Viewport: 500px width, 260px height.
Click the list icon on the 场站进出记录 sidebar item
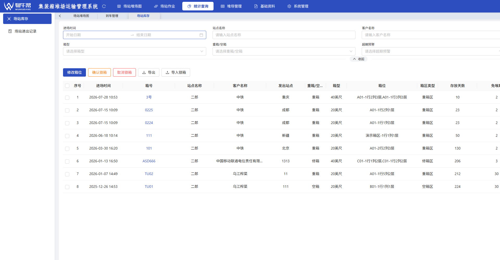(x=10, y=31)
